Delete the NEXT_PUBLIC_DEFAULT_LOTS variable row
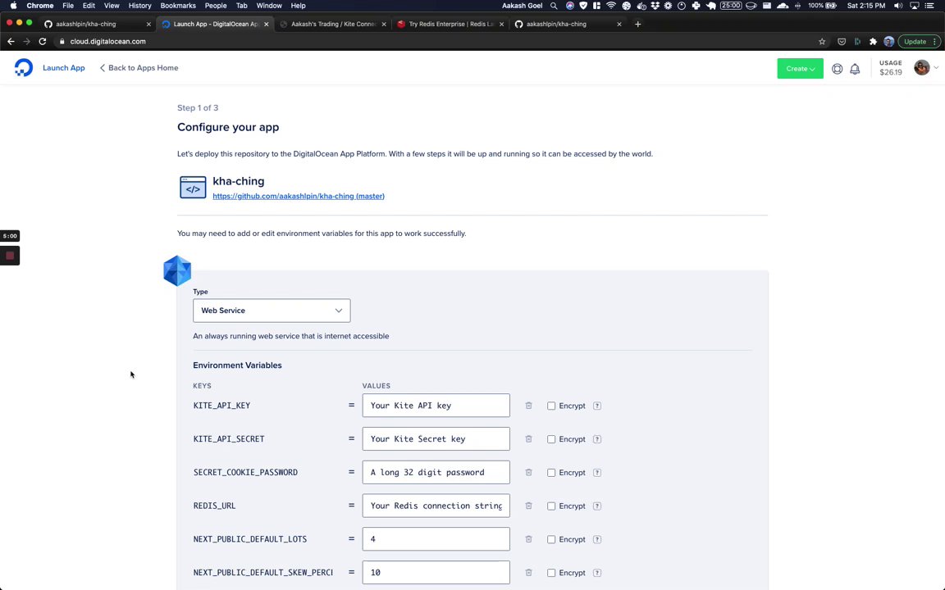 [528, 539]
